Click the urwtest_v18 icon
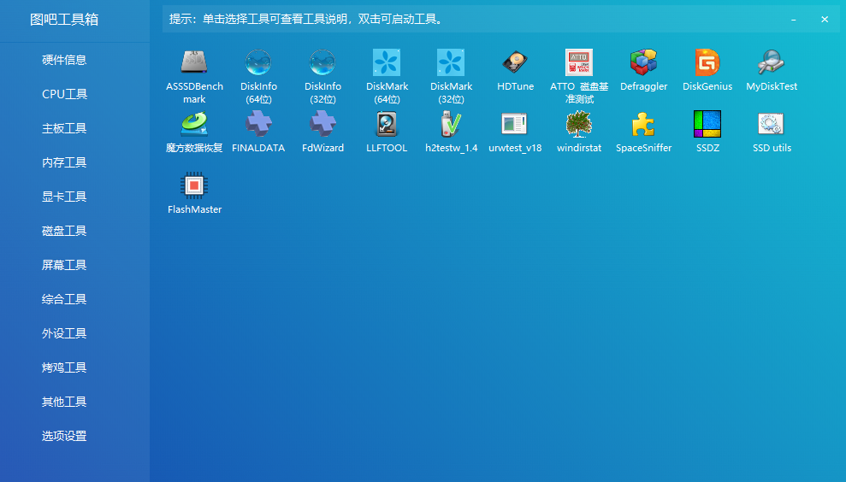This screenshot has height=482, width=846. (515, 124)
